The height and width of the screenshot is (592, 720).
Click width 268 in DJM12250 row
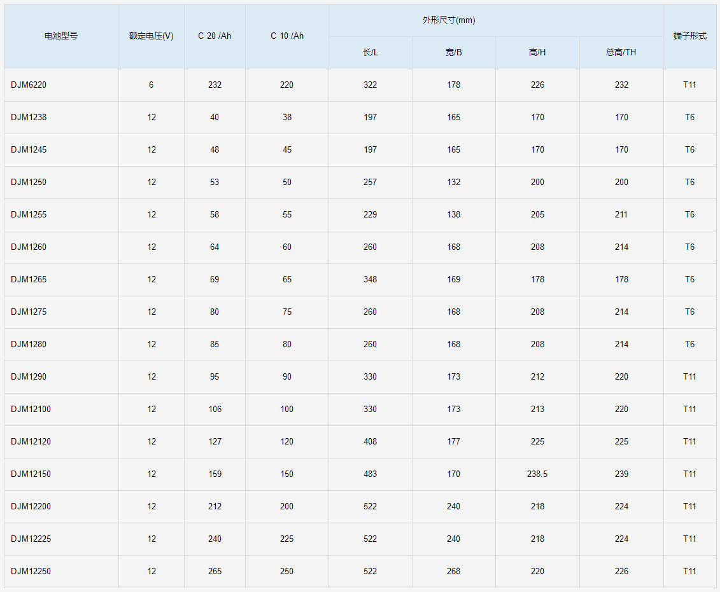coord(454,572)
